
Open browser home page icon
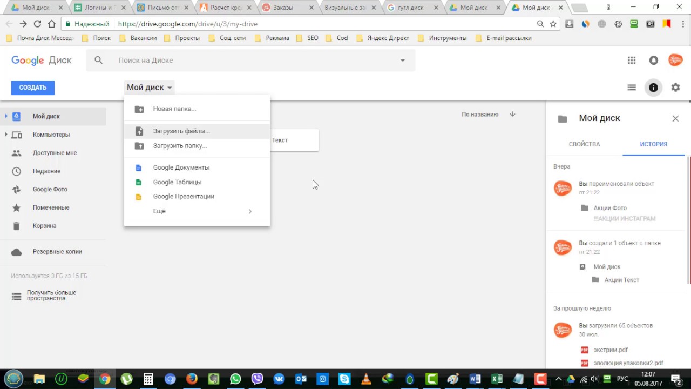[x=52, y=24]
